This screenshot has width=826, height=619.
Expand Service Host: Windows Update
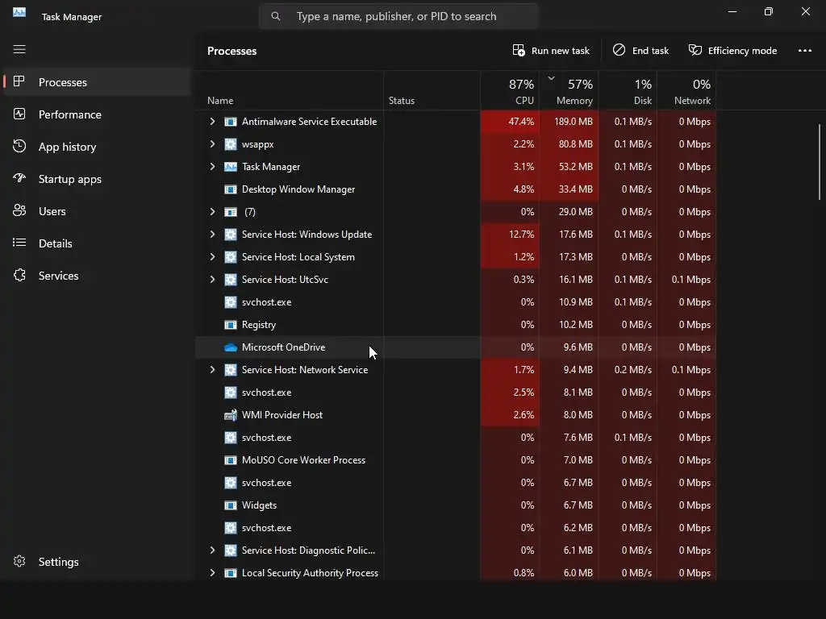tap(212, 235)
